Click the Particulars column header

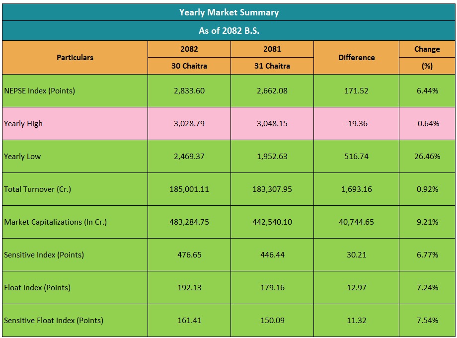(x=75, y=58)
